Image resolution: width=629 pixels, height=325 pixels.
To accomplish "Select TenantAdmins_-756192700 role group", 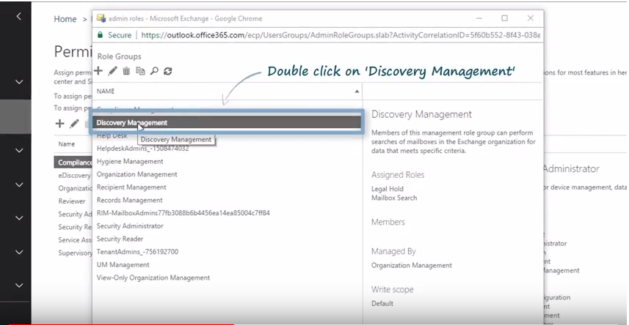I will point(137,251).
